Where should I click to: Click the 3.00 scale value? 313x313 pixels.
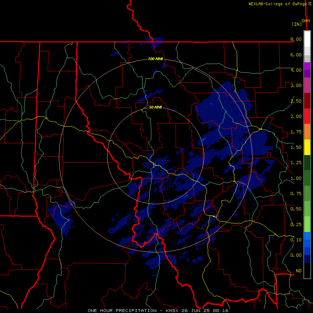coord(296,86)
